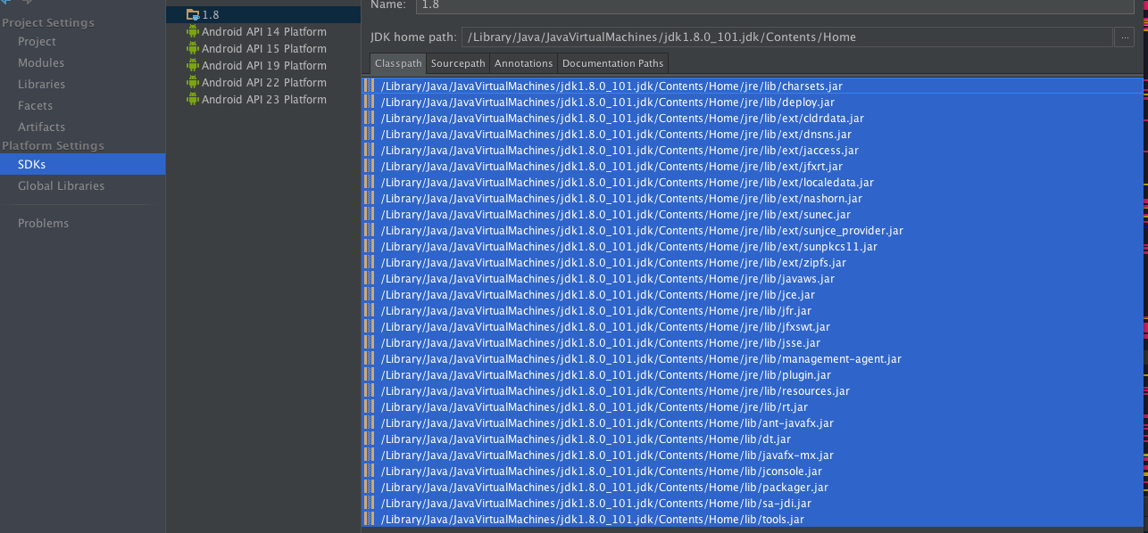
Task: Click the Android icon beside API 19 Platform
Action: click(192, 65)
